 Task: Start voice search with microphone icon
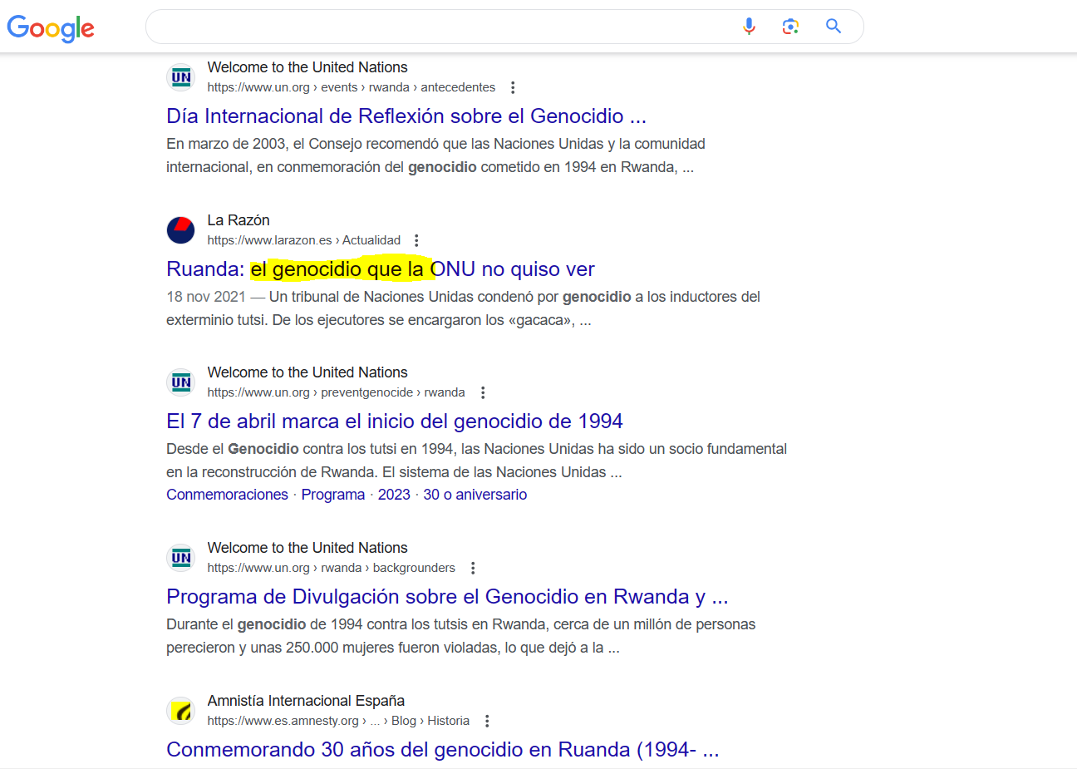tap(749, 27)
